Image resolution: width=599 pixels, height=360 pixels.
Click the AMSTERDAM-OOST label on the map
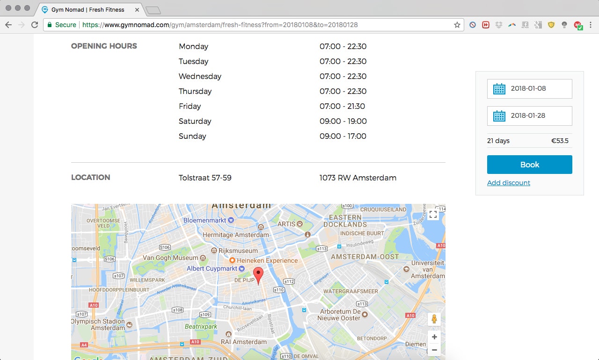(365, 257)
